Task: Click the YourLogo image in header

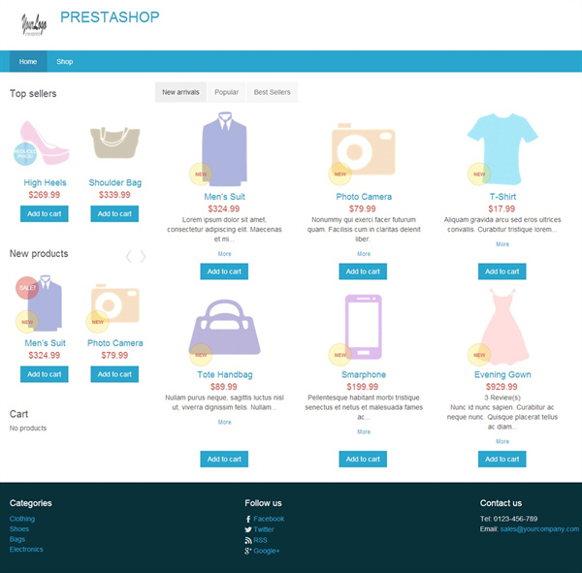Action: 34,24
